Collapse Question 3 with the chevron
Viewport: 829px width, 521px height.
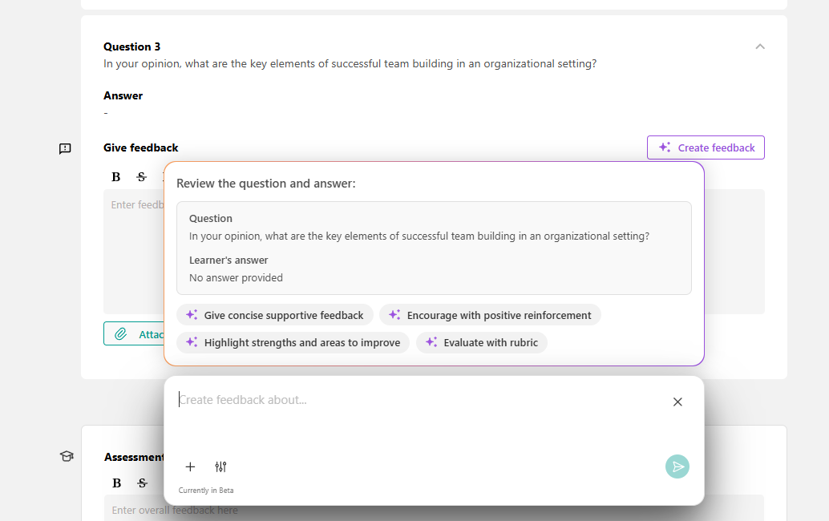(x=760, y=46)
